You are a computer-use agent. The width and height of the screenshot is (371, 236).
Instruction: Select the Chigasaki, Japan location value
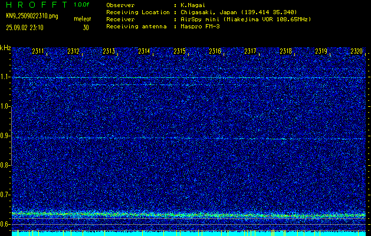[x=239, y=12]
